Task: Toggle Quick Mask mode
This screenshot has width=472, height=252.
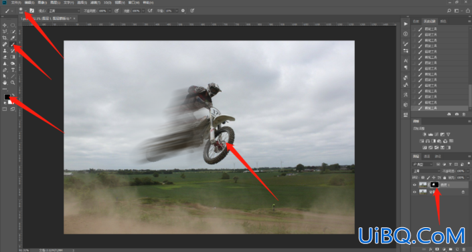Action: tap(5, 110)
